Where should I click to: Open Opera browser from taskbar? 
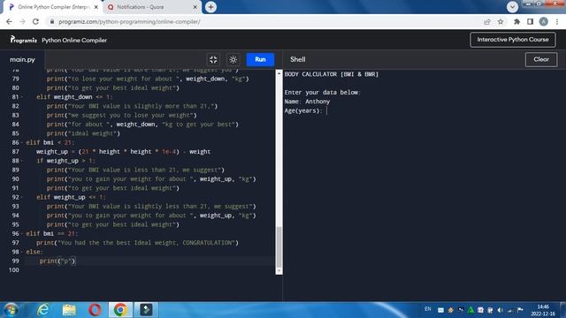(x=95, y=310)
